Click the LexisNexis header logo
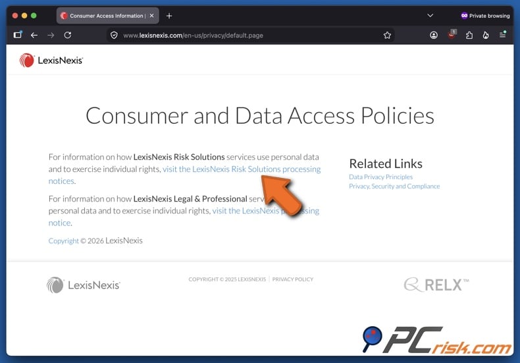Viewport: 520px width, 363px height. (x=51, y=61)
